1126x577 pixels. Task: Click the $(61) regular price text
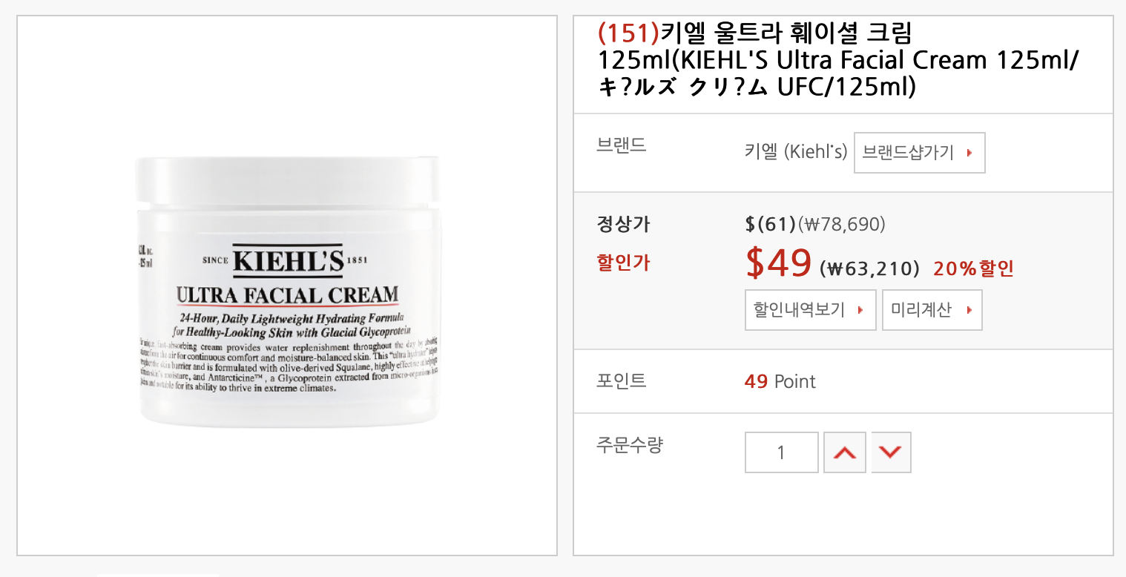771,224
